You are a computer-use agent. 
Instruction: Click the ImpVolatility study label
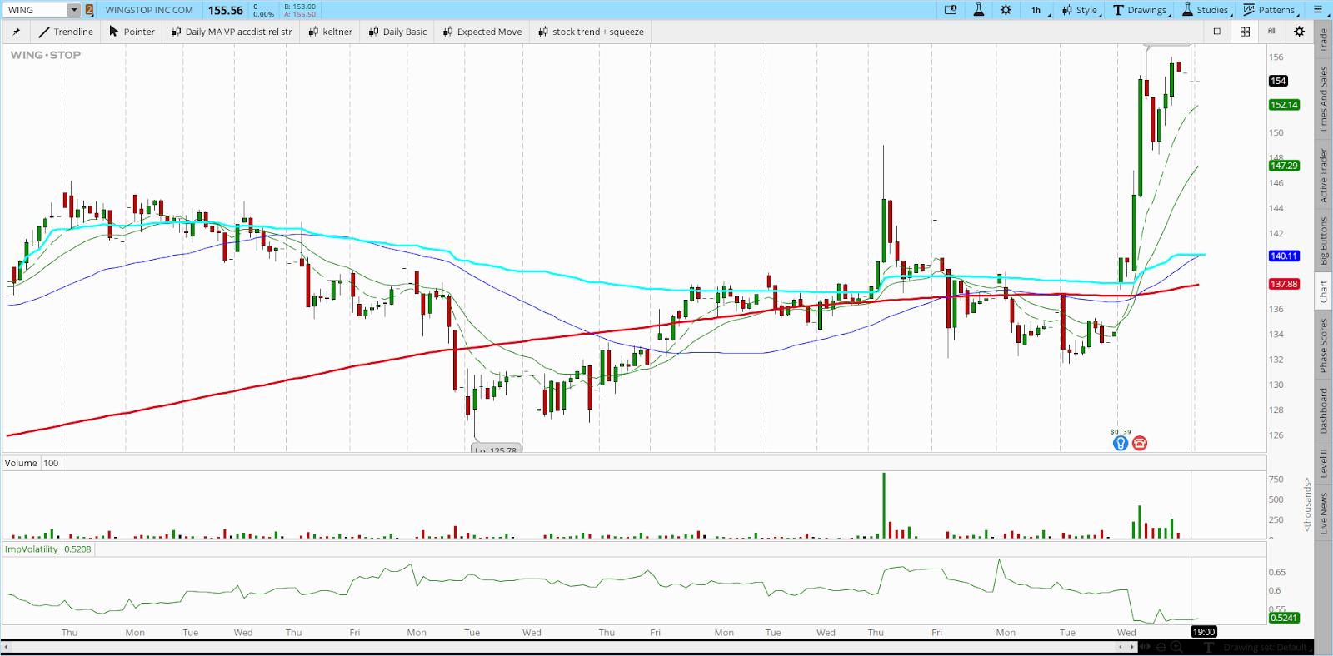click(32, 549)
